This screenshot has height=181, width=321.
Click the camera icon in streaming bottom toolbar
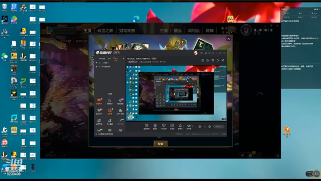point(155,126)
